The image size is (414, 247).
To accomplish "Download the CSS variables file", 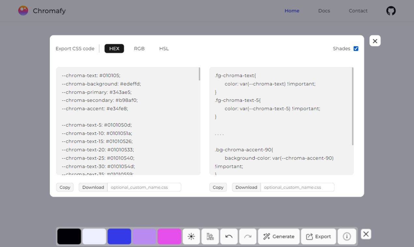I will tap(93, 187).
